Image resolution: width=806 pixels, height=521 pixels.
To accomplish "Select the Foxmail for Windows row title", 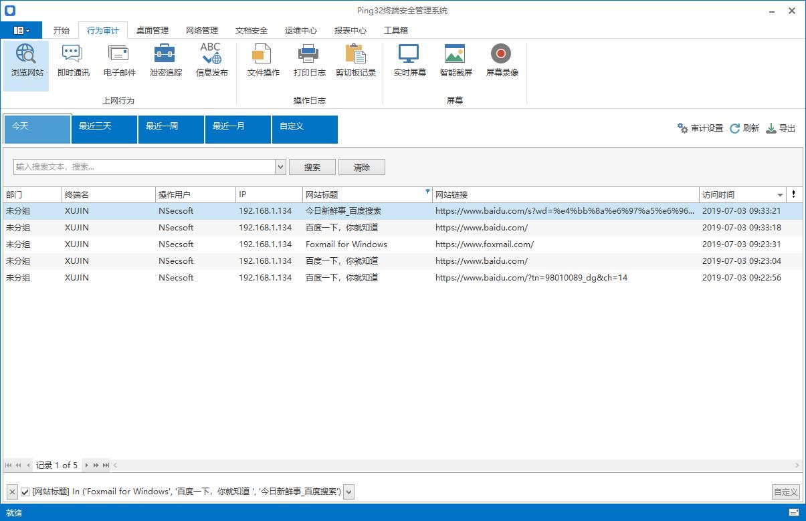I will point(346,244).
